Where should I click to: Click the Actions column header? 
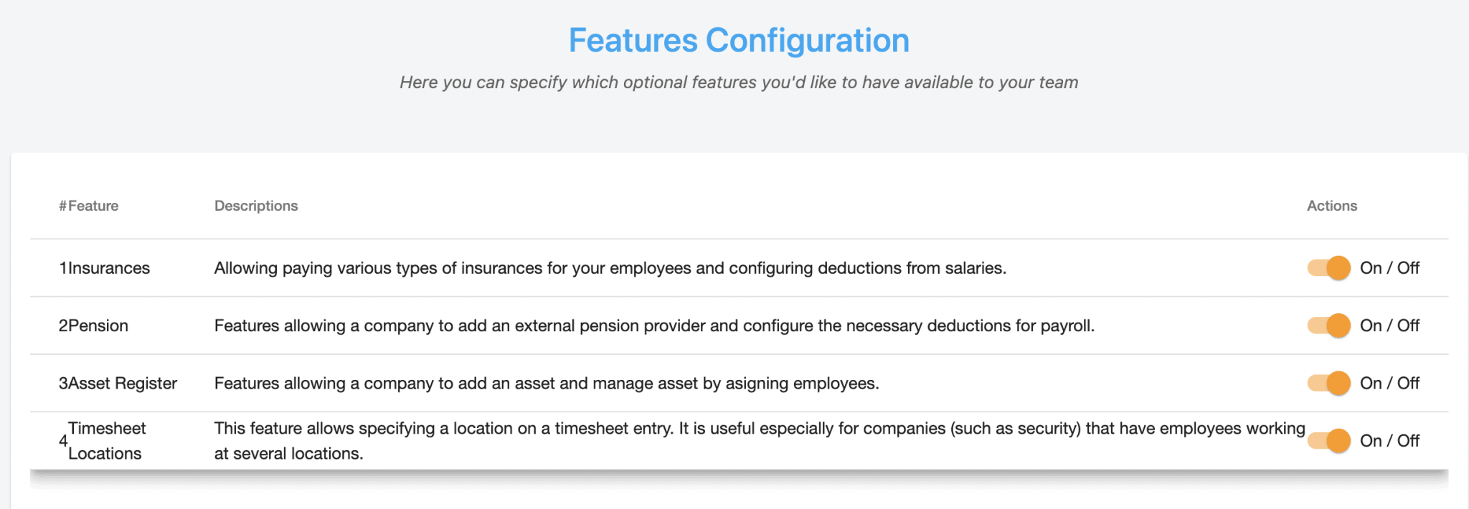1331,206
